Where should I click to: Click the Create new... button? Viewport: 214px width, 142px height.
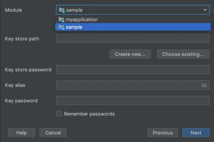click(130, 54)
